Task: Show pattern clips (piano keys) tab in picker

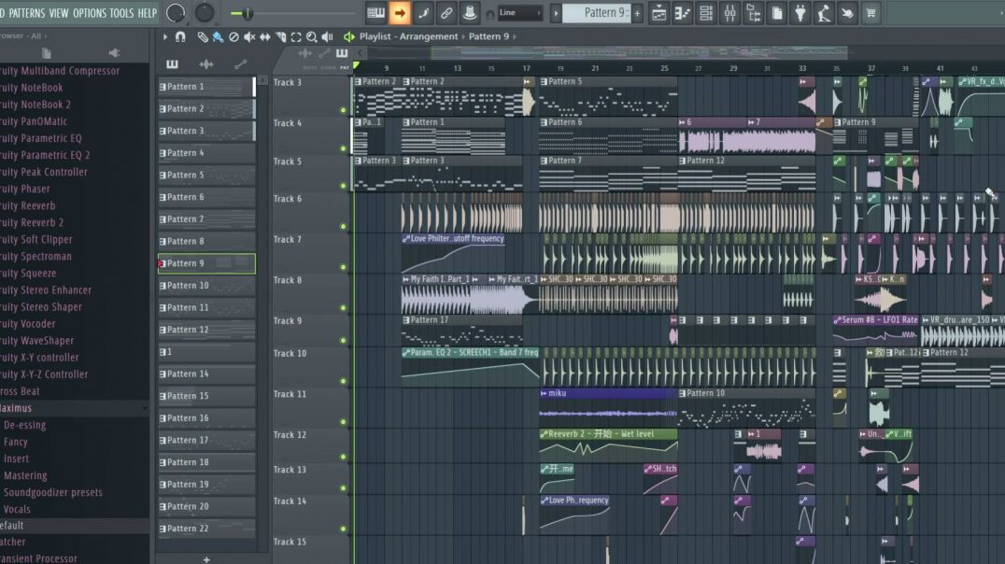Action: tap(173, 64)
